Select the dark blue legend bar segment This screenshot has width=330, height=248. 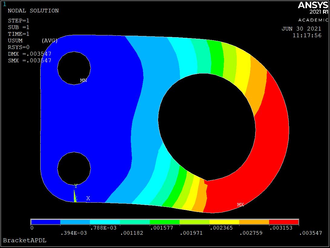point(46,222)
